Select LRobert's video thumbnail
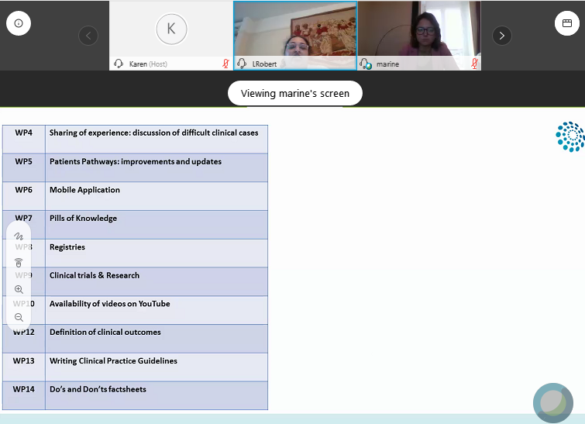The height and width of the screenshot is (424, 585). click(295, 36)
